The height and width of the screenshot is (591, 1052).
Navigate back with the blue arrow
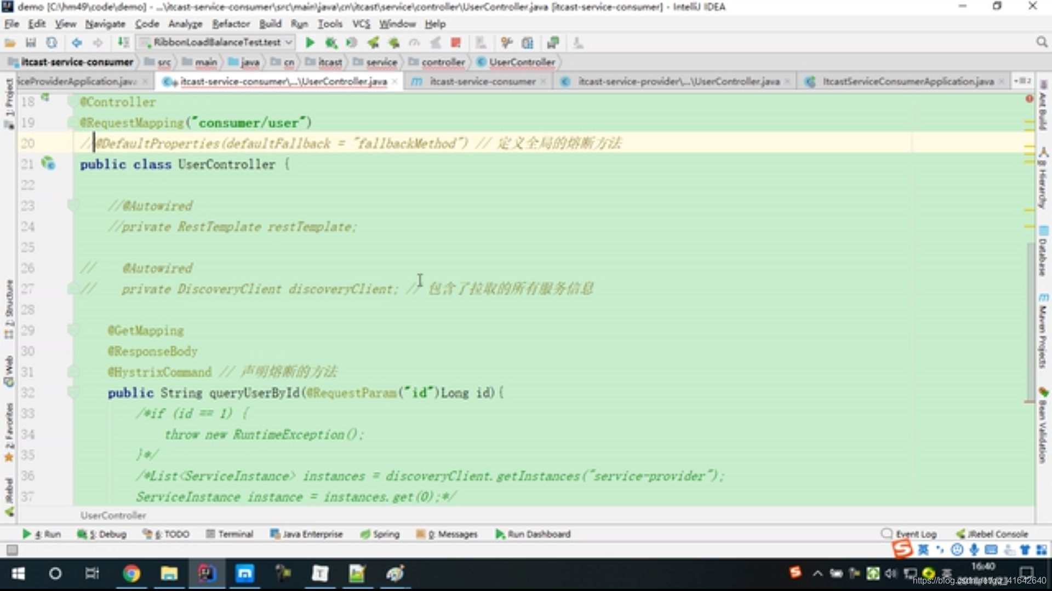coord(77,43)
